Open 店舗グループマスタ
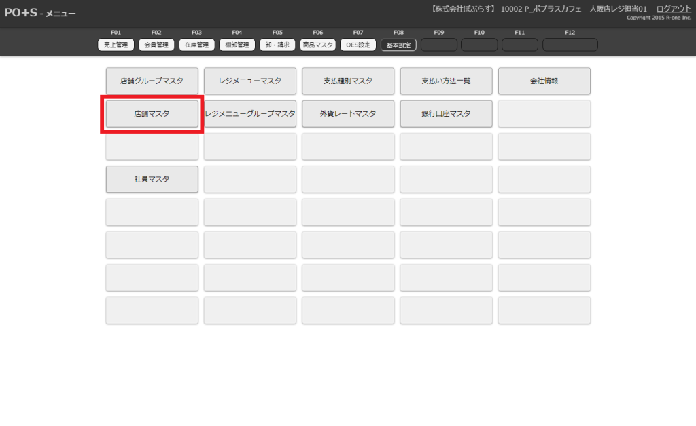The height and width of the screenshot is (426, 696). click(152, 81)
